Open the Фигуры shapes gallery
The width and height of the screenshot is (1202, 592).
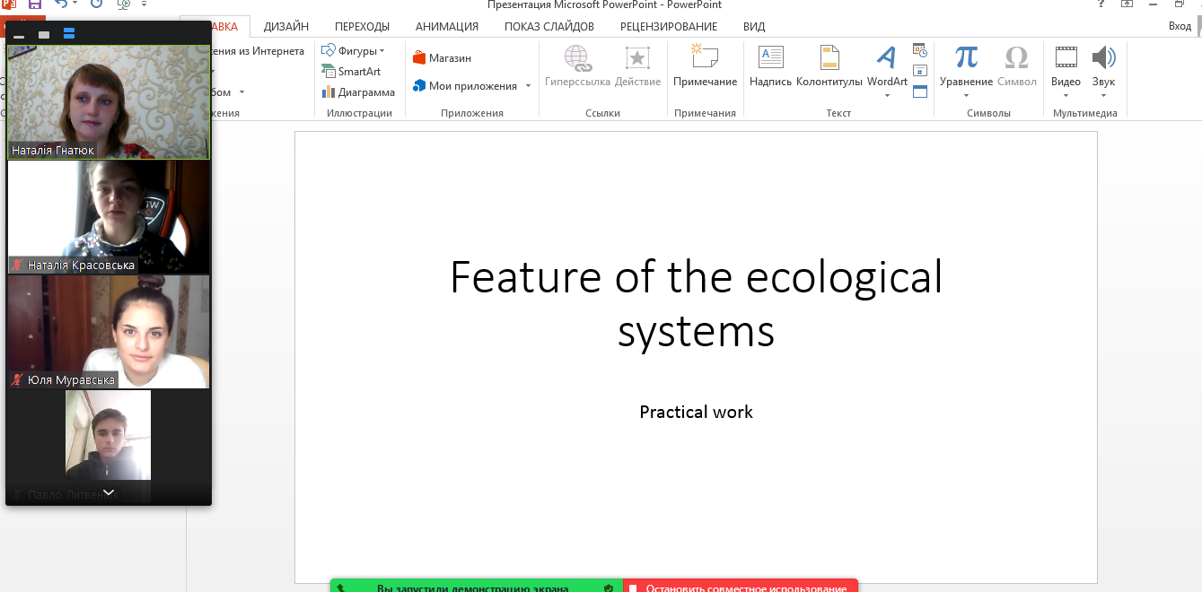(354, 51)
